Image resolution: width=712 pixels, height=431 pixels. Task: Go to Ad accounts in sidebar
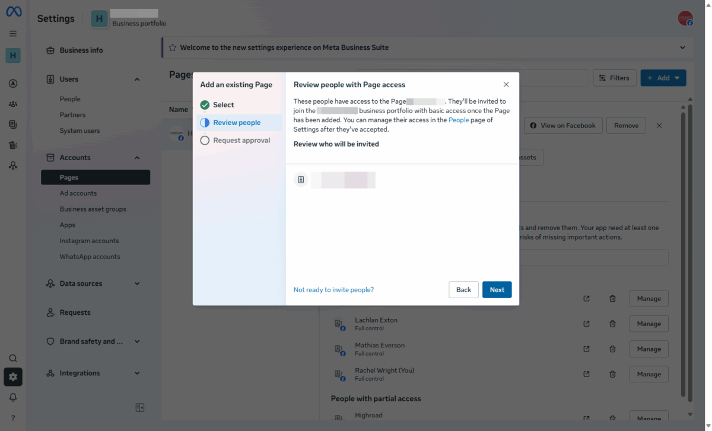[x=78, y=193]
